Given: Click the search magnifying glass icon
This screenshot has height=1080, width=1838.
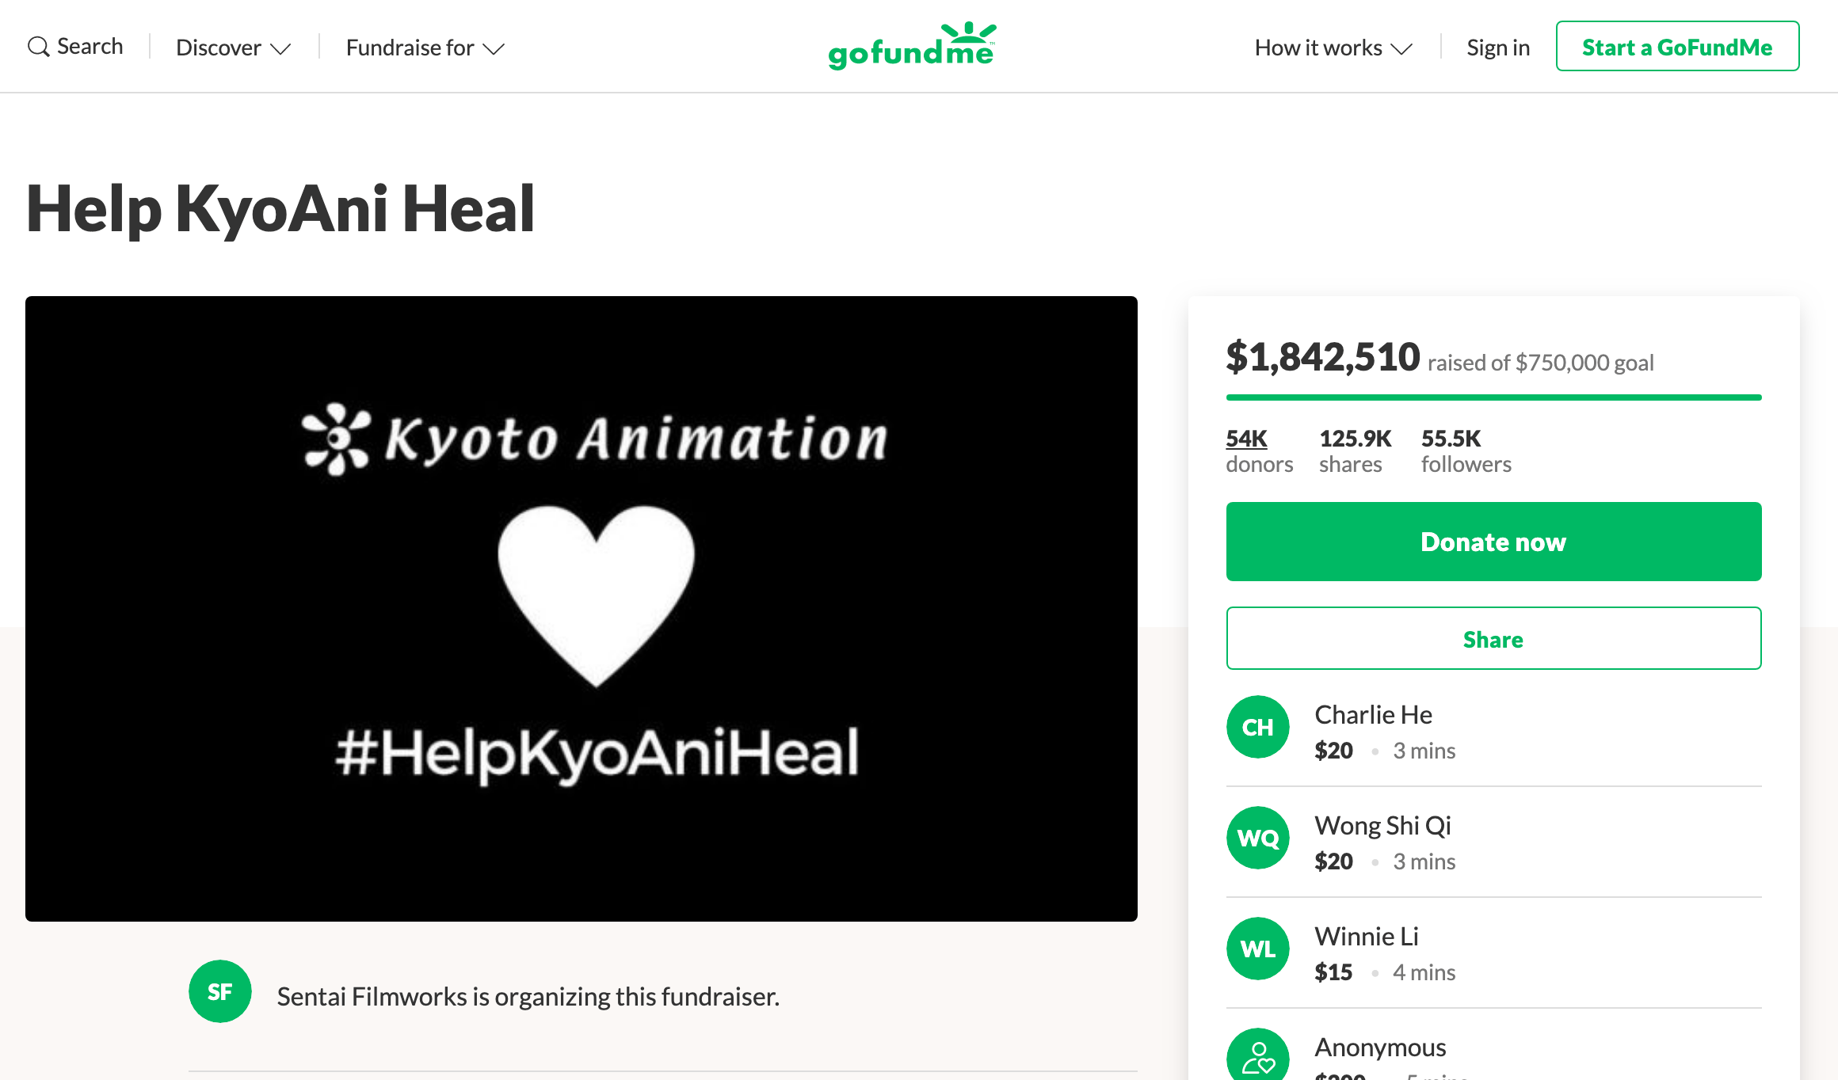Looking at the screenshot, I should pos(38,47).
